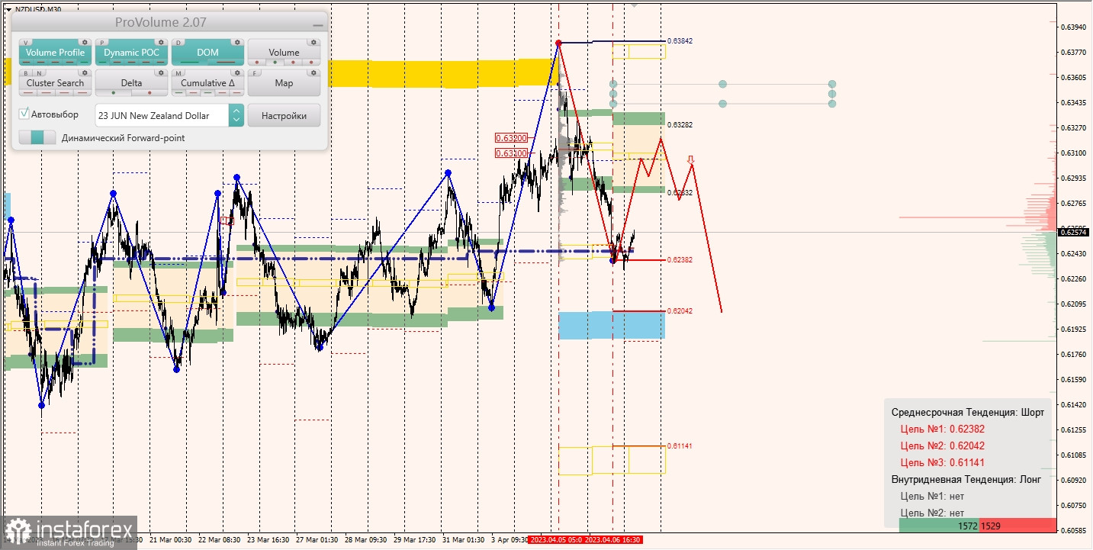The width and height of the screenshot is (1093, 550).
Task: Toggle the Автовыбор checkbox
Action: 25,114
